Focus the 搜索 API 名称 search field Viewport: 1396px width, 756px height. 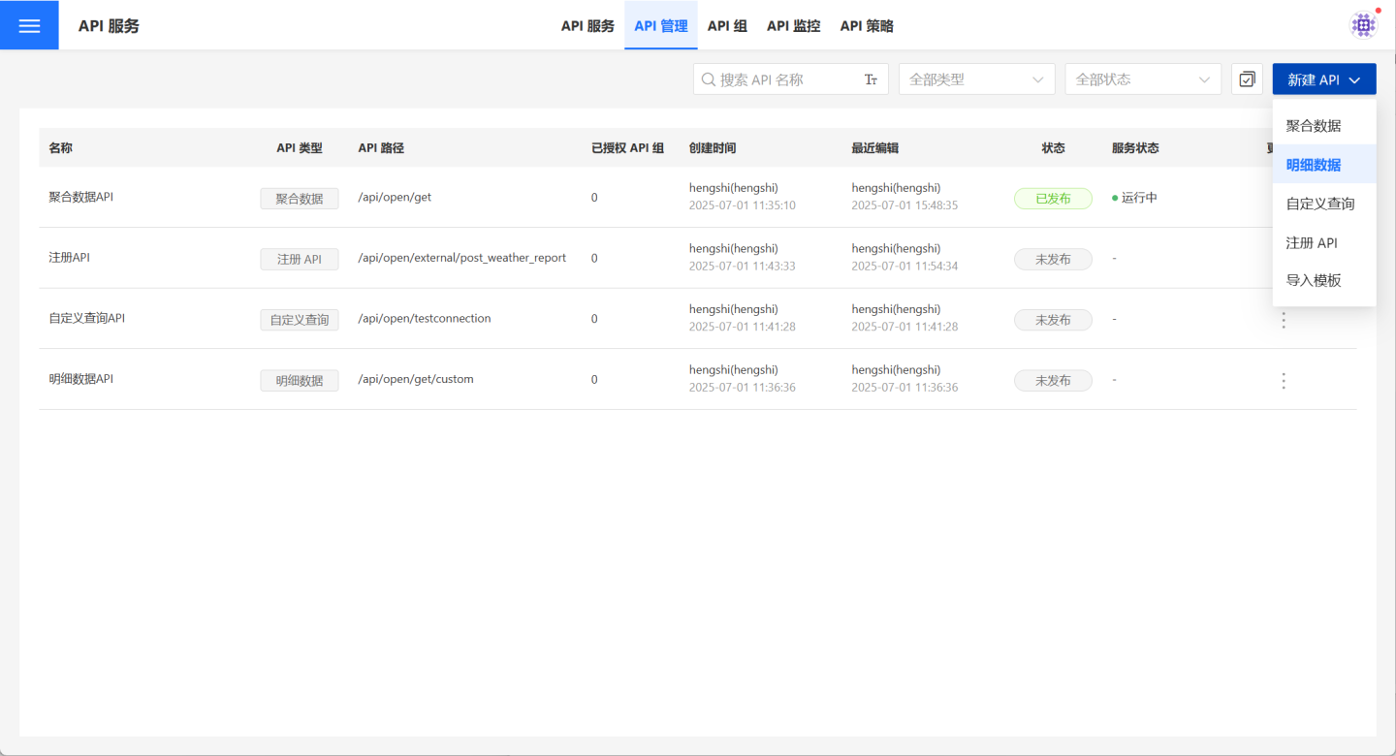(x=787, y=79)
